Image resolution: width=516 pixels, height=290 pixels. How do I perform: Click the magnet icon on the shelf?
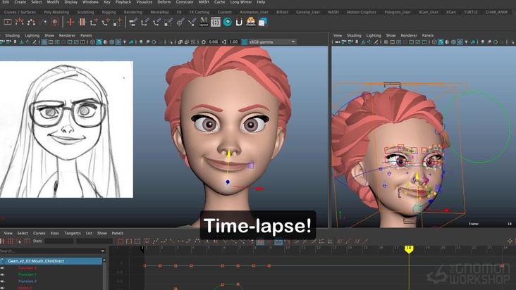click(x=239, y=22)
